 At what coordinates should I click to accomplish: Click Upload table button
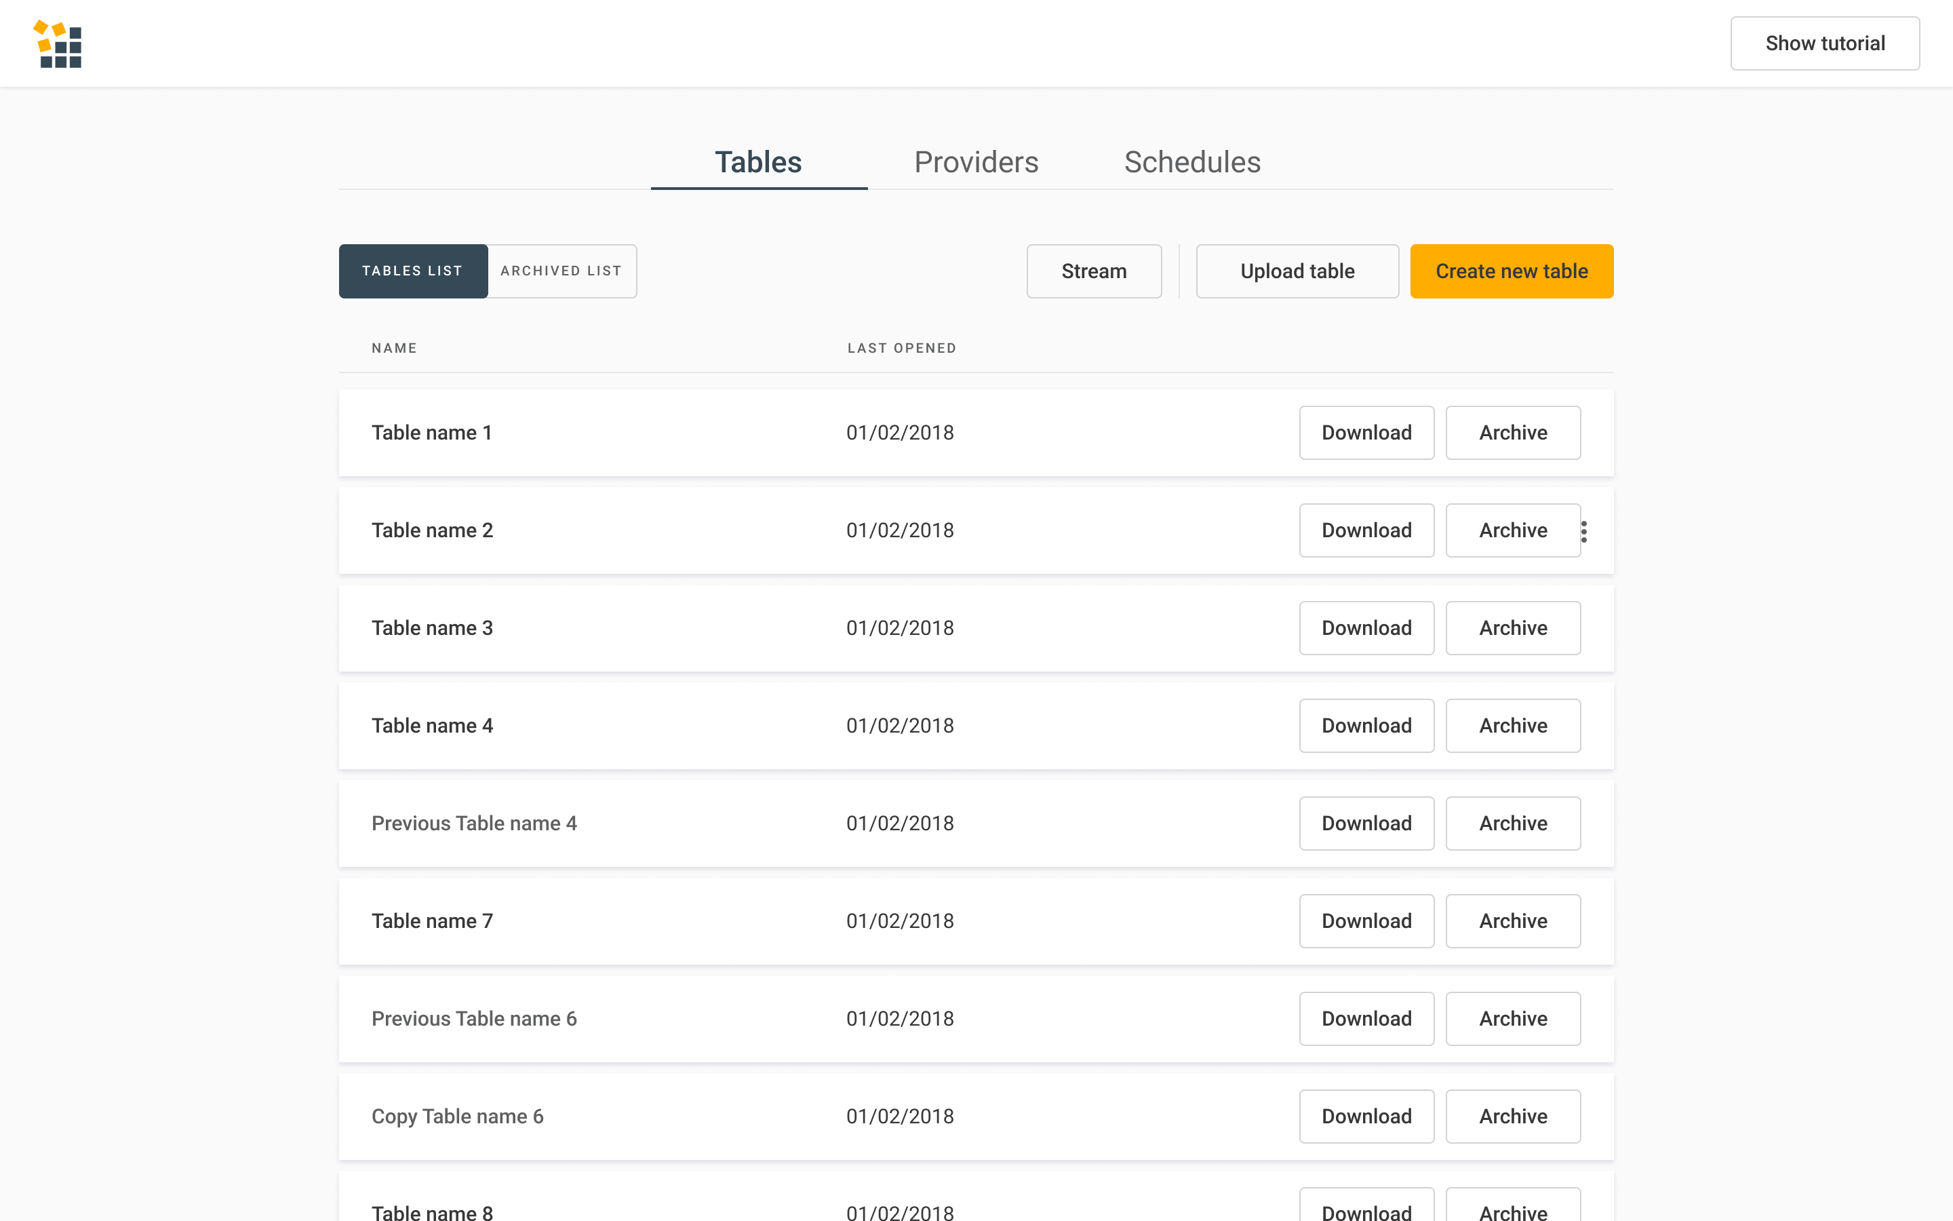pyautogui.click(x=1296, y=271)
